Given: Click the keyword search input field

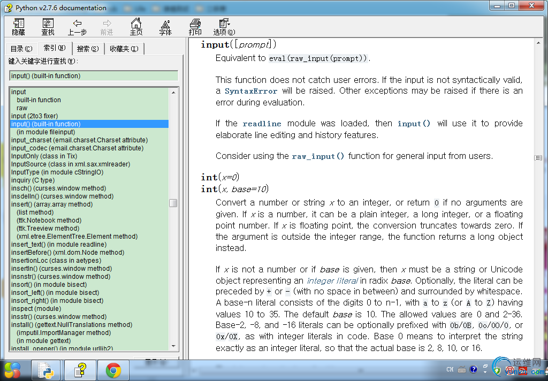Looking at the screenshot, I should 94,76.
